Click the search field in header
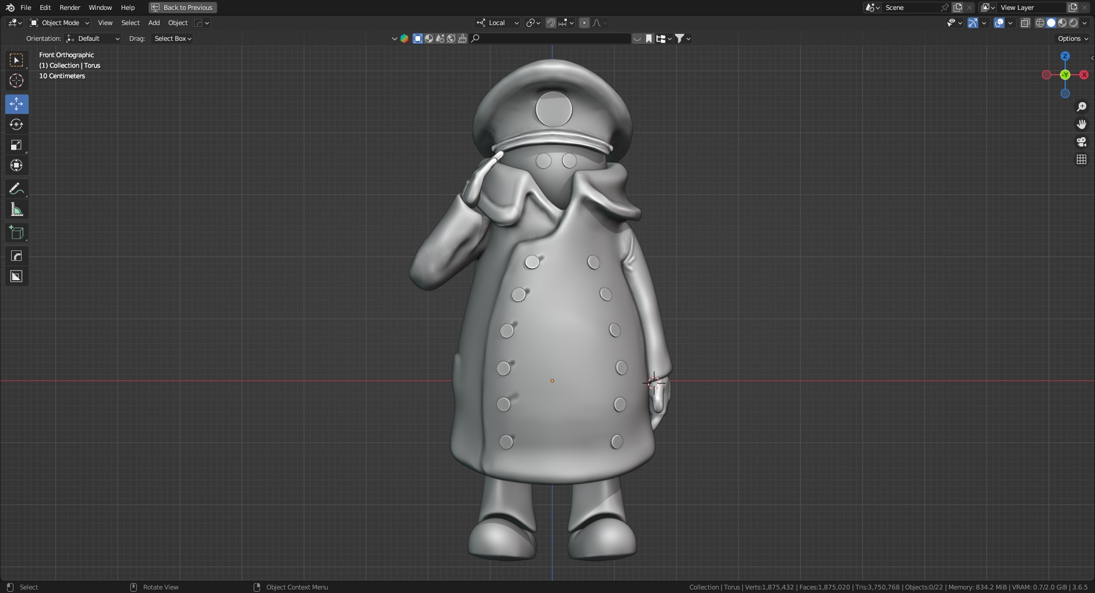The image size is (1095, 593). 550,39
